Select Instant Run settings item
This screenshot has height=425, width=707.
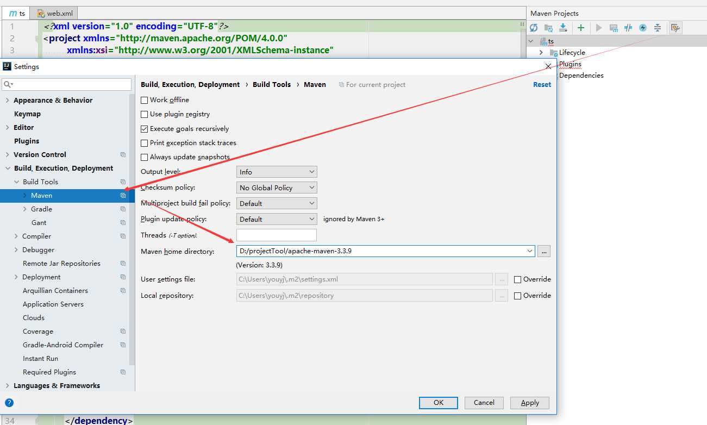tap(40, 359)
